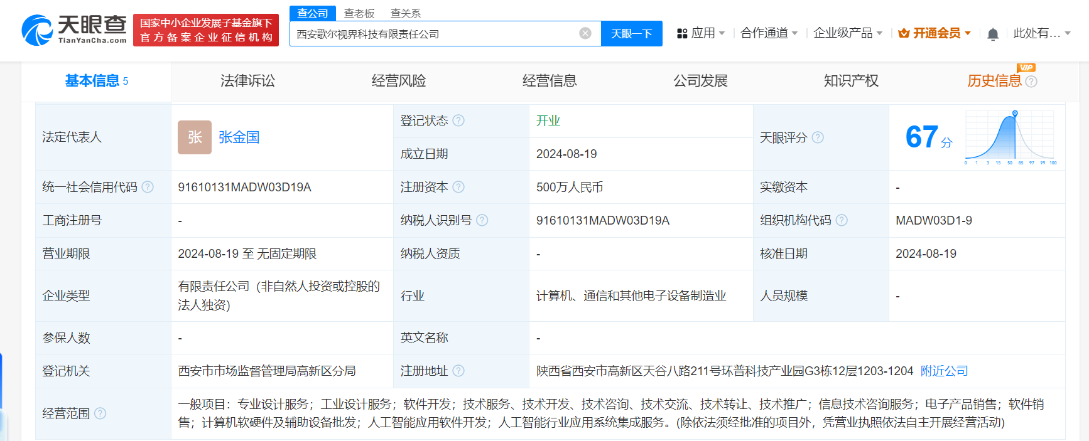Open the 张金国 legal representative link
Viewport: 1089px width, 441px height.
point(239,137)
